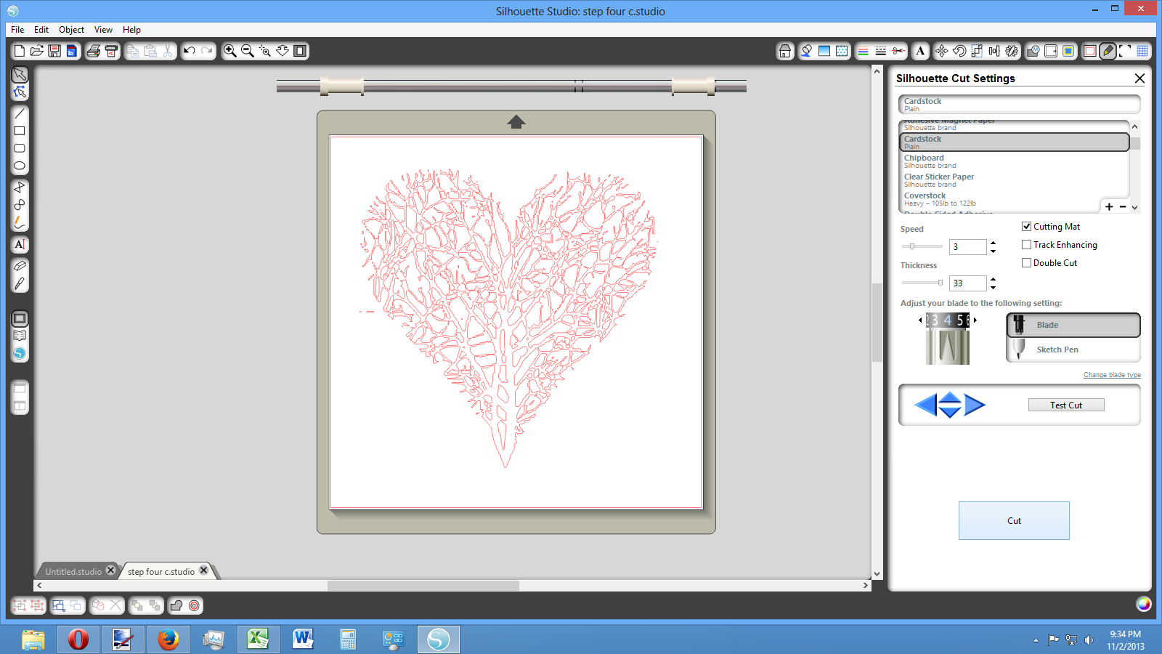Click the Speed slider
The height and width of the screenshot is (654, 1162).
pos(922,246)
